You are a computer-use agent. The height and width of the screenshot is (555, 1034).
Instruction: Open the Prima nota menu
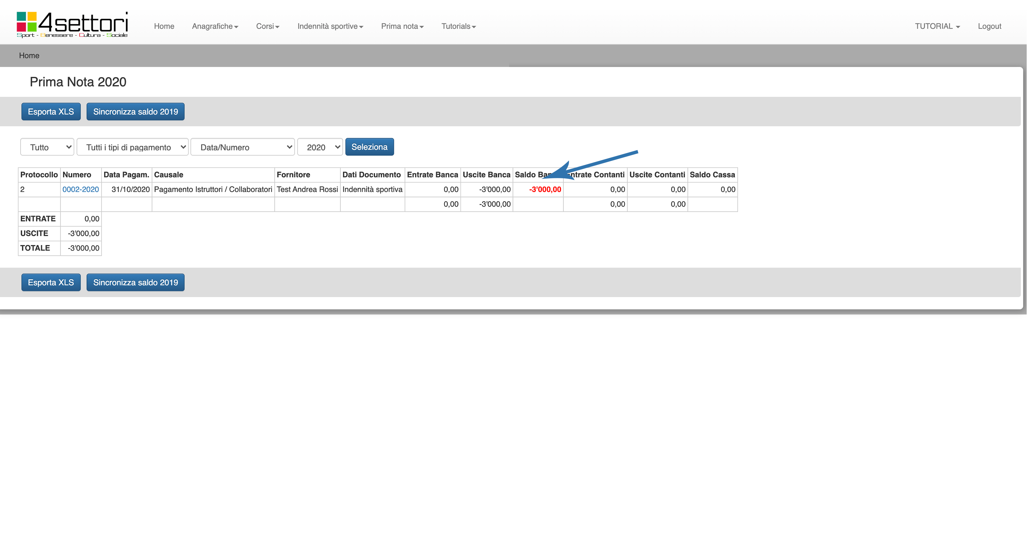click(x=402, y=26)
